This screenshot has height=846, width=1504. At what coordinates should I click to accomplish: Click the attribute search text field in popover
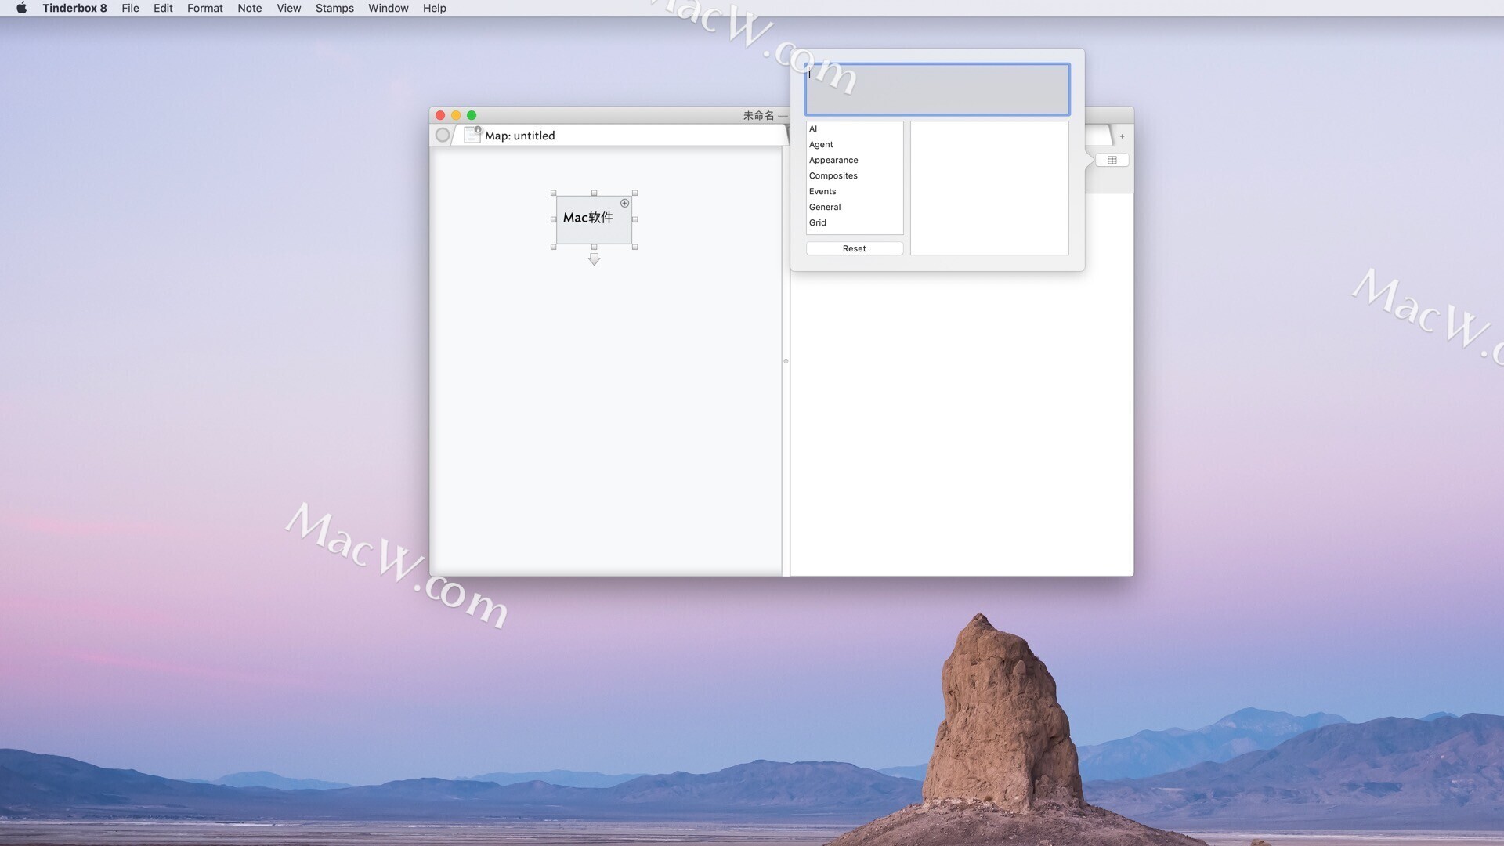[x=937, y=89]
